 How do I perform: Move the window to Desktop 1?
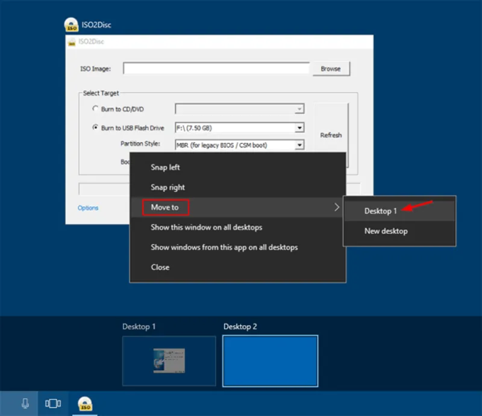pos(381,211)
